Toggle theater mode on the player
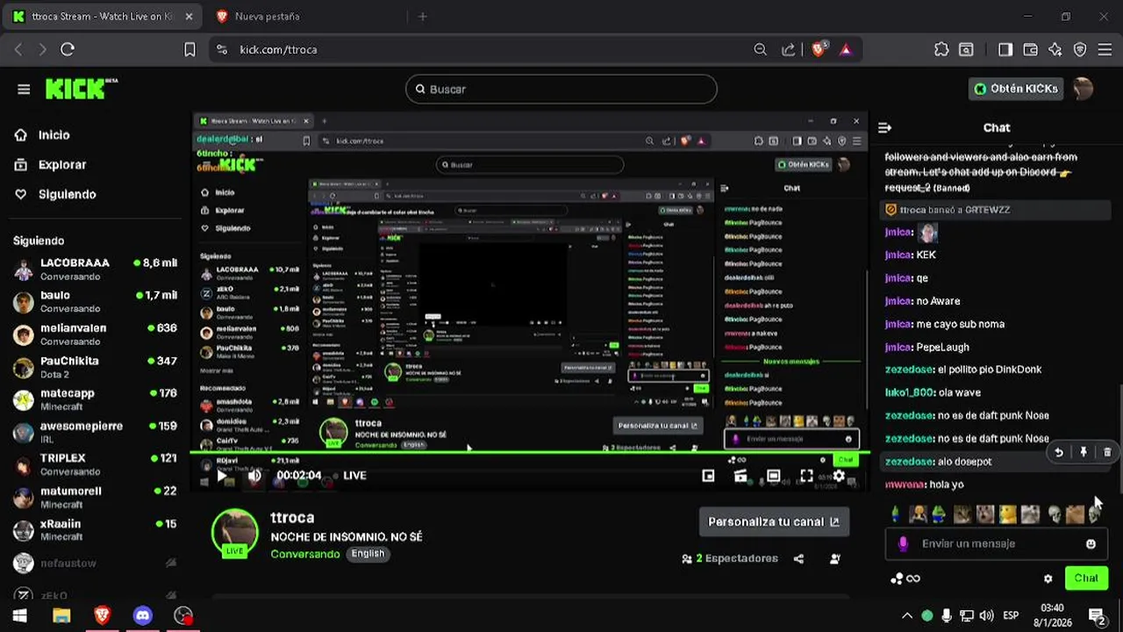This screenshot has width=1123, height=632. (773, 476)
